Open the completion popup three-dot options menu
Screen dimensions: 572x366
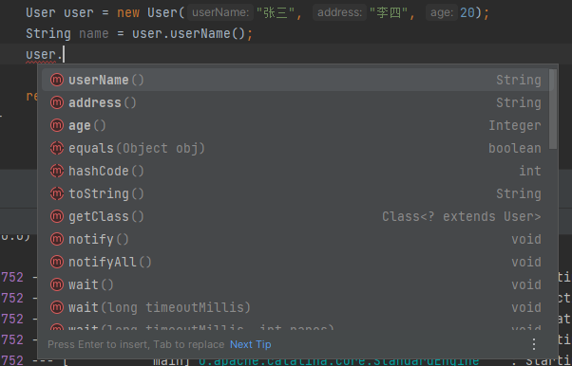[x=534, y=344]
